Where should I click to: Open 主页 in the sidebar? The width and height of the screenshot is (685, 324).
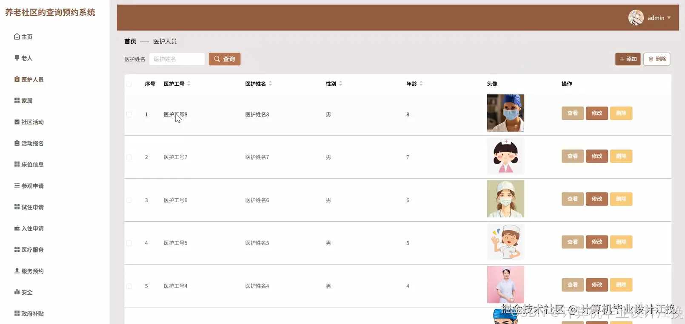tap(27, 37)
